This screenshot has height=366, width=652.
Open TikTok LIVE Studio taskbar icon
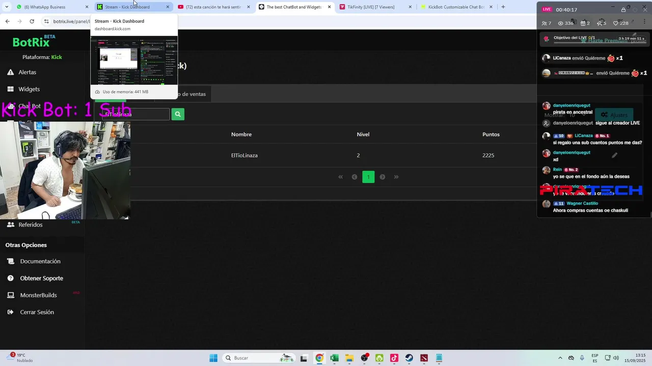click(394, 358)
